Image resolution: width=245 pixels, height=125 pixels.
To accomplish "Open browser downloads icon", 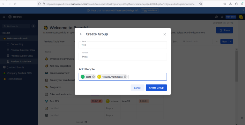I will click(230, 4).
